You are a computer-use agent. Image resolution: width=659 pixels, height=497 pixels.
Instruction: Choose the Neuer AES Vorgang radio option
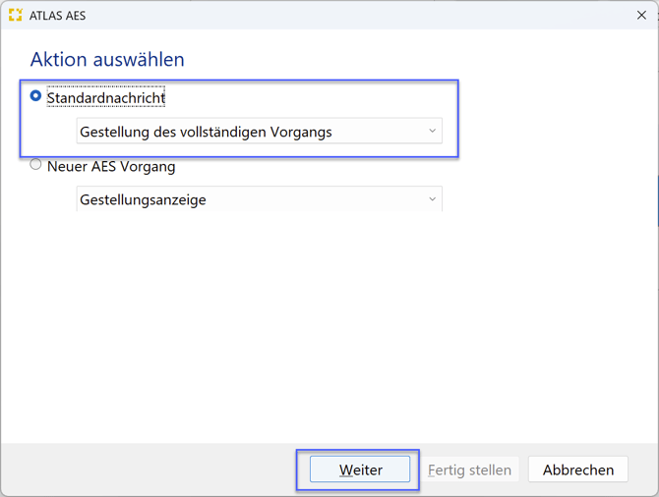36,165
